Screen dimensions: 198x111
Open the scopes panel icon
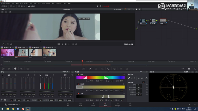[x=189, y=69]
